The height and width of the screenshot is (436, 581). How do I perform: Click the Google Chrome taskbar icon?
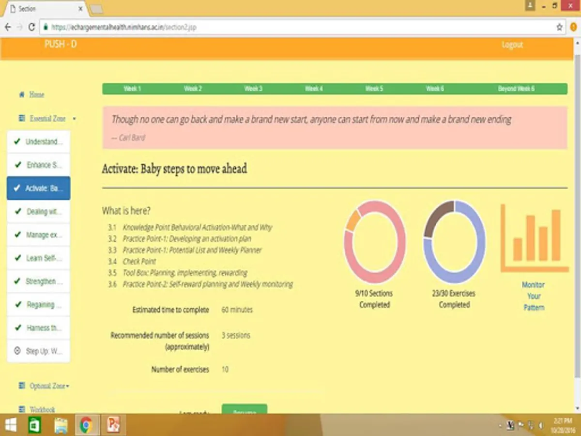pos(87,425)
